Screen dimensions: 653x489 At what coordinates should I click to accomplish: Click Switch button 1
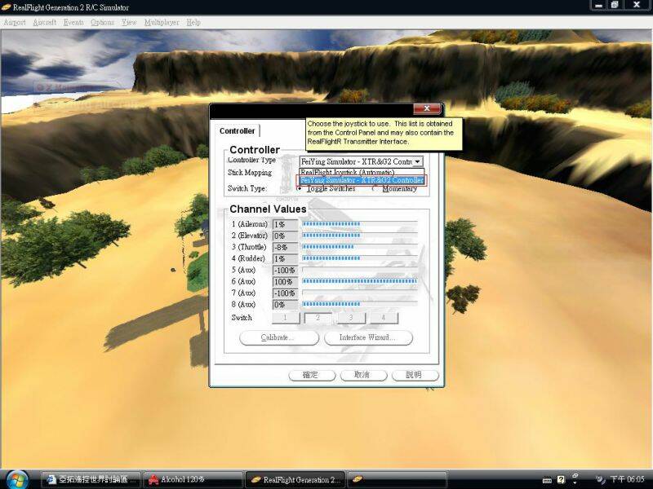[x=286, y=318]
